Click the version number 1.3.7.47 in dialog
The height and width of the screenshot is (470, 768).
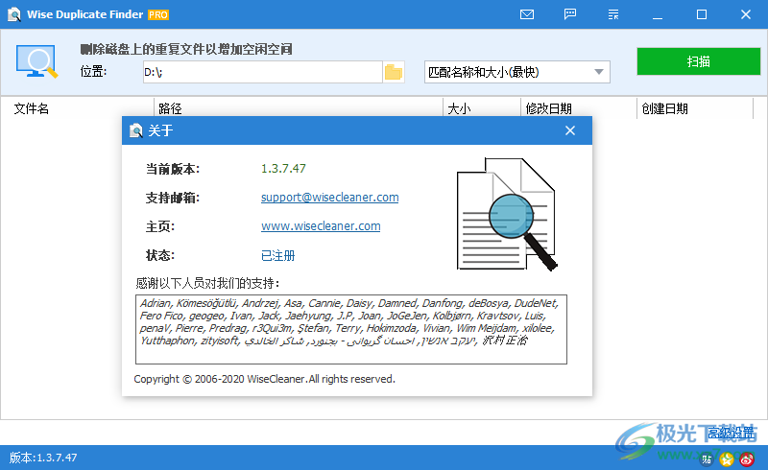283,169
